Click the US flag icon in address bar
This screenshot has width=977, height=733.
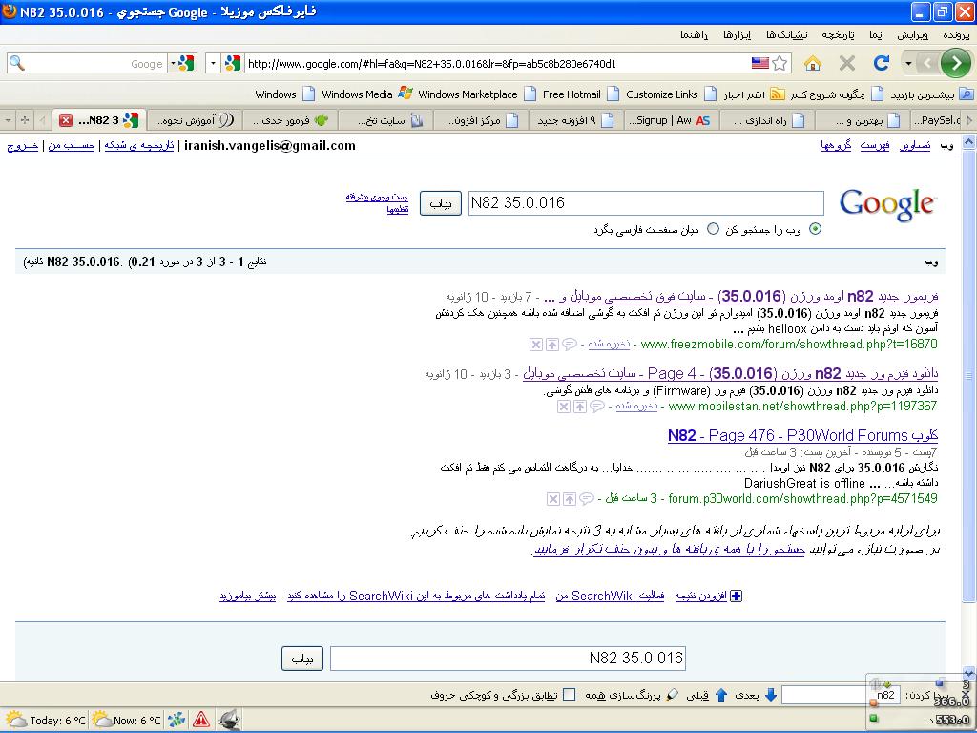click(759, 63)
